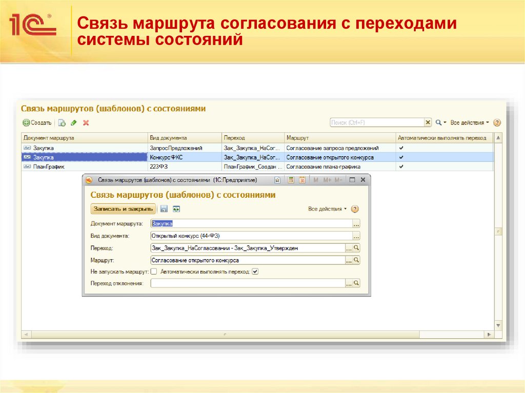The width and height of the screenshot is (525, 393).
Task: Click the copy item icon next to Создать
Action: [62, 122]
